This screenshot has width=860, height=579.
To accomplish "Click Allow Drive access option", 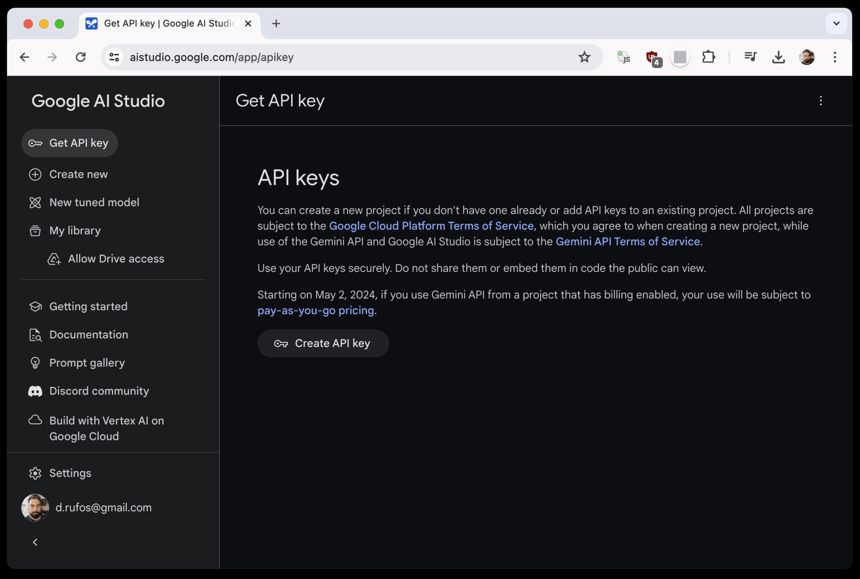I will 115,259.
